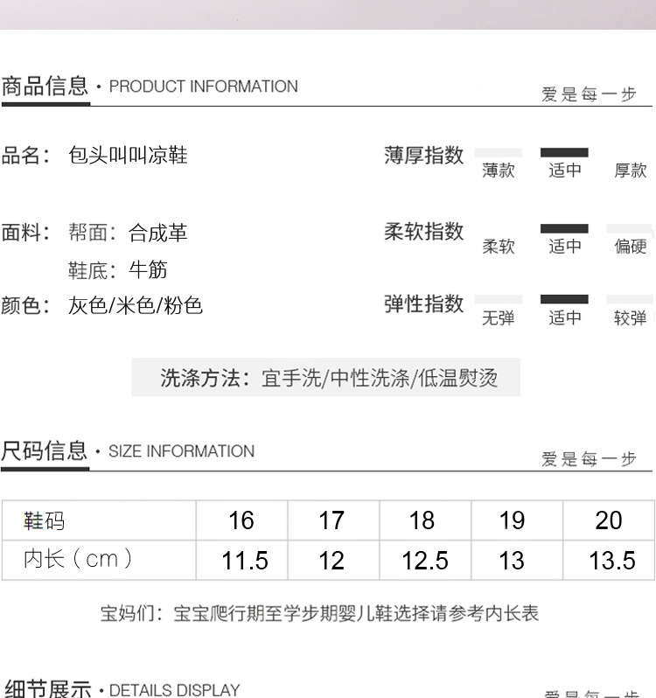Click the 柔软 softness option label

tap(499, 247)
